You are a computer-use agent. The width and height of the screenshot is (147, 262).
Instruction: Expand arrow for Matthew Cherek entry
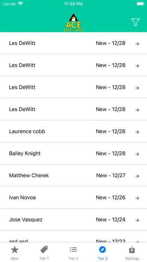pyautogui.click(x=137, y=176)
